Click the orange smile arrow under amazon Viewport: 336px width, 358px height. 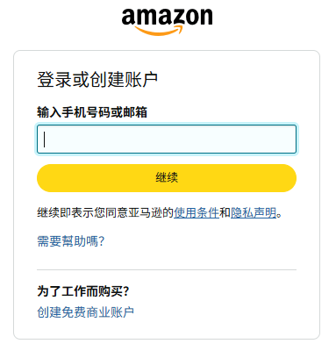pos(159,30)
